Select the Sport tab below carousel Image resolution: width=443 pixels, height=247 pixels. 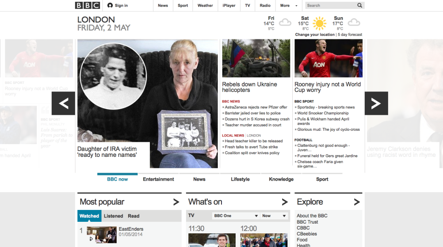322,179
